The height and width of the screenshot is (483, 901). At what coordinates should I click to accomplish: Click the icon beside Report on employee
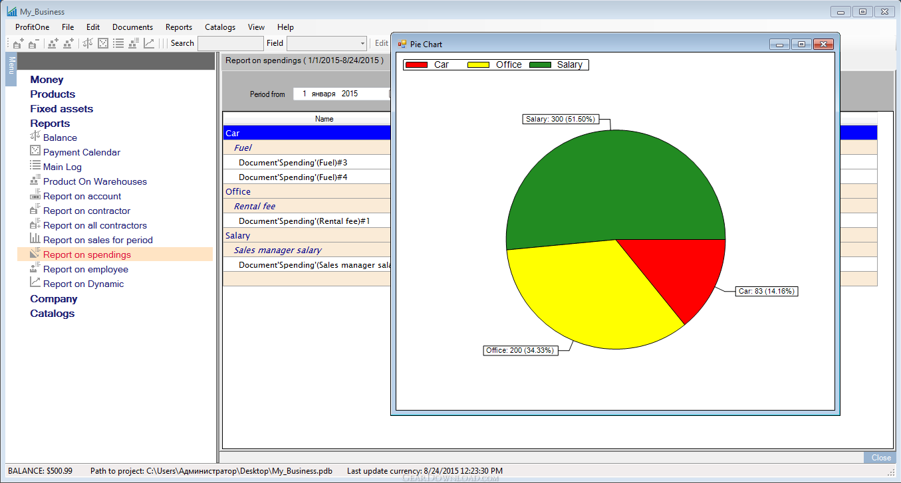(35, 268)
